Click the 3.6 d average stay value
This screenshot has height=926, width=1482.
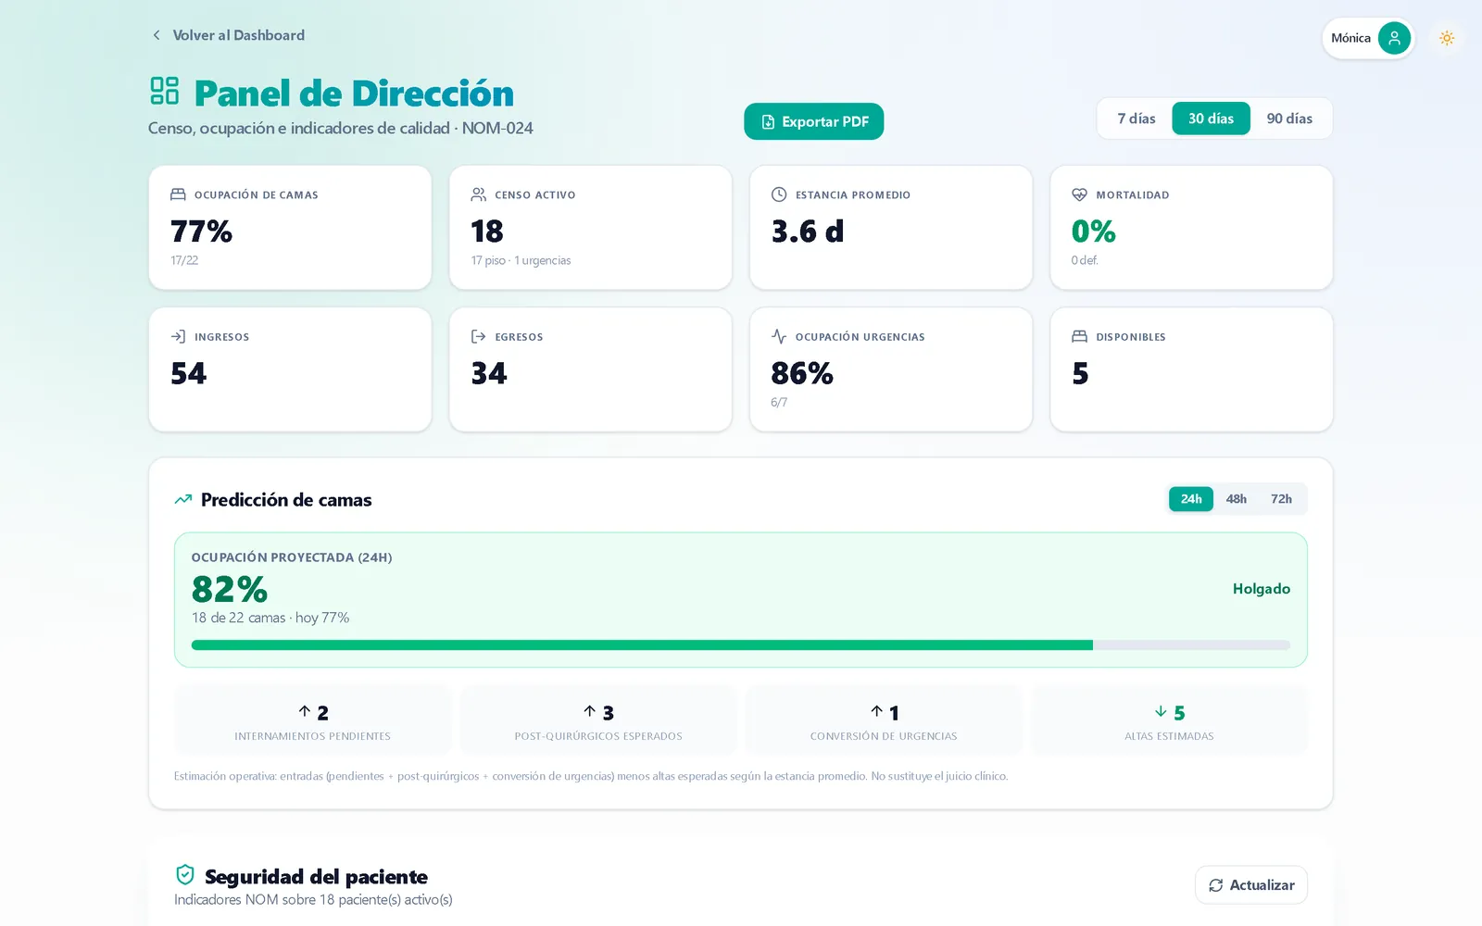(808, 231)
